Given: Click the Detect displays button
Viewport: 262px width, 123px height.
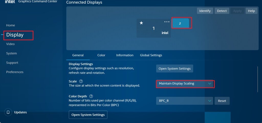Looking at the screenshot, I should click(x=222, y=11).
